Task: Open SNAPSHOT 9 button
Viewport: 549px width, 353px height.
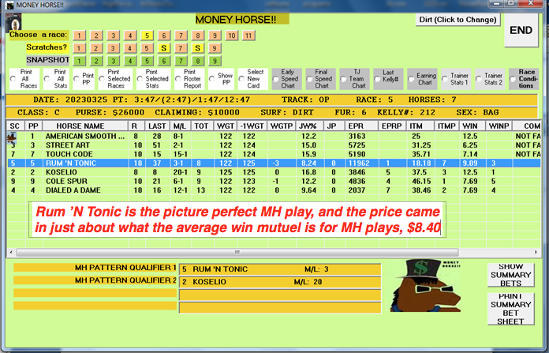Action: (215, 61)
